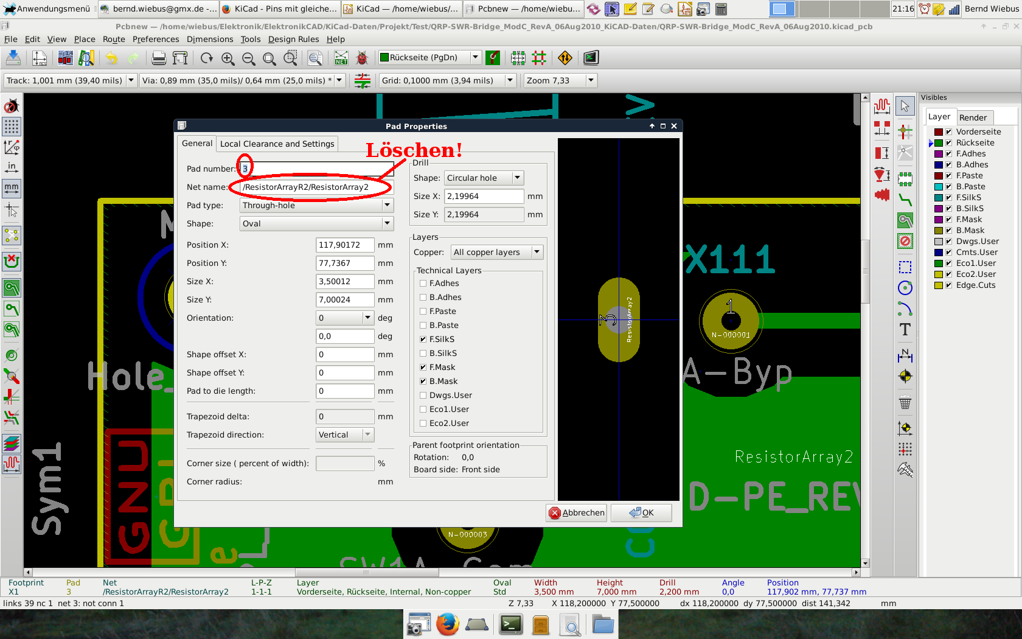This screenshot has height=639, width=1022.
Task: Switch units to millimeters mm icon
Action: pyautogui.click(x=12, y=188)
